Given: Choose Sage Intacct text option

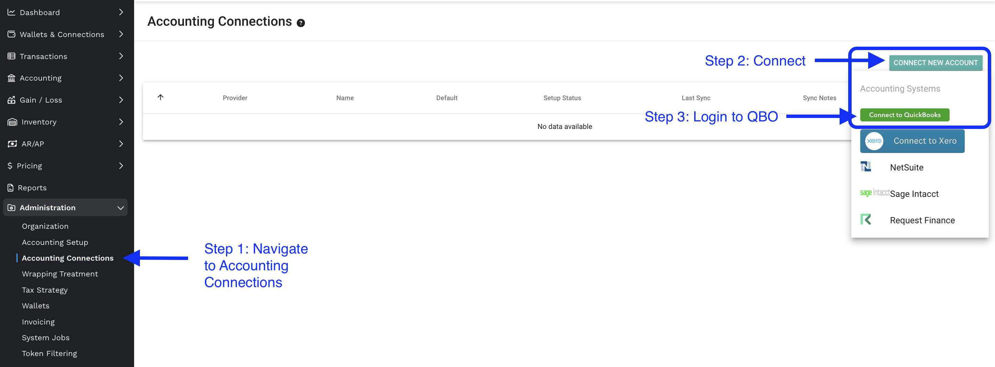Looking at the screenshot, I should [914, 194].
